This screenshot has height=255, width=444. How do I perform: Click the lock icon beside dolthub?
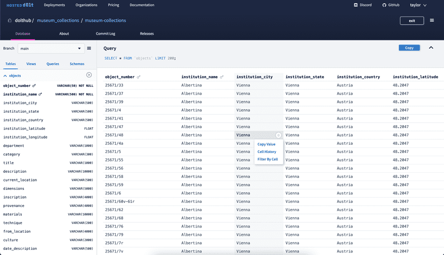(x=10, y=20)
